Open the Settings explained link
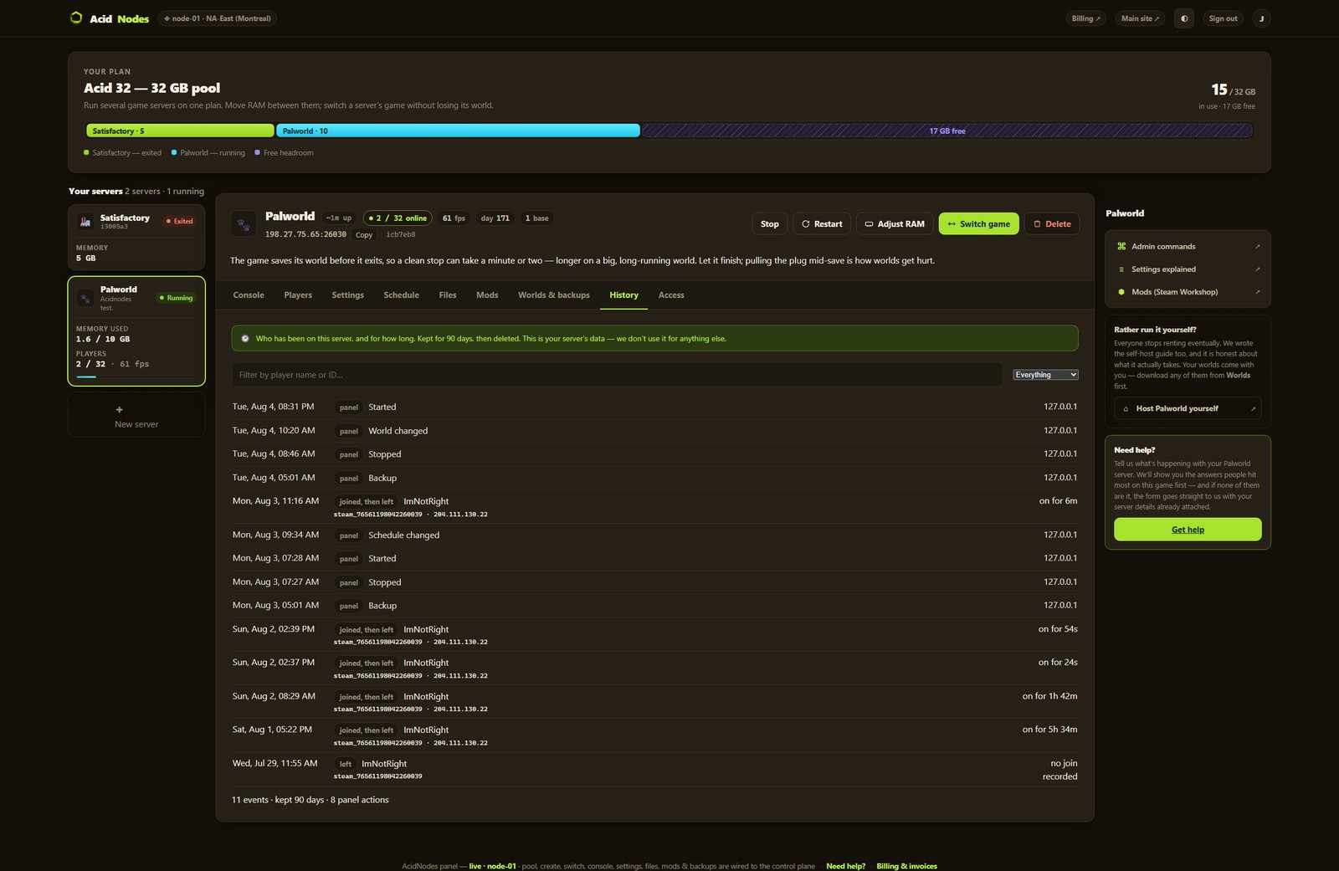1339x871 pixels. coord(1188,269)
